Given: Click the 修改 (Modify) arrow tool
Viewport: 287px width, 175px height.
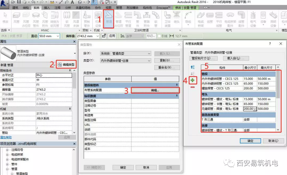Looking at the screenshot, I should coord(5,18).
